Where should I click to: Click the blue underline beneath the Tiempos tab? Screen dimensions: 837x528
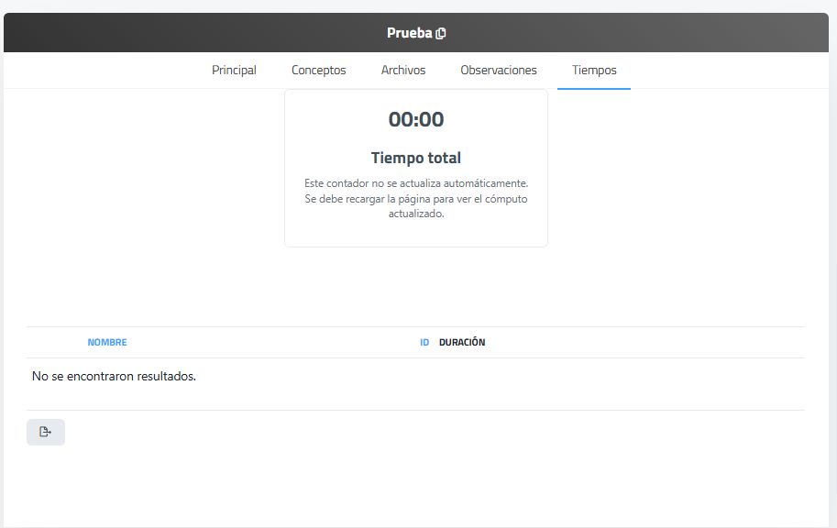click(594, 88)
